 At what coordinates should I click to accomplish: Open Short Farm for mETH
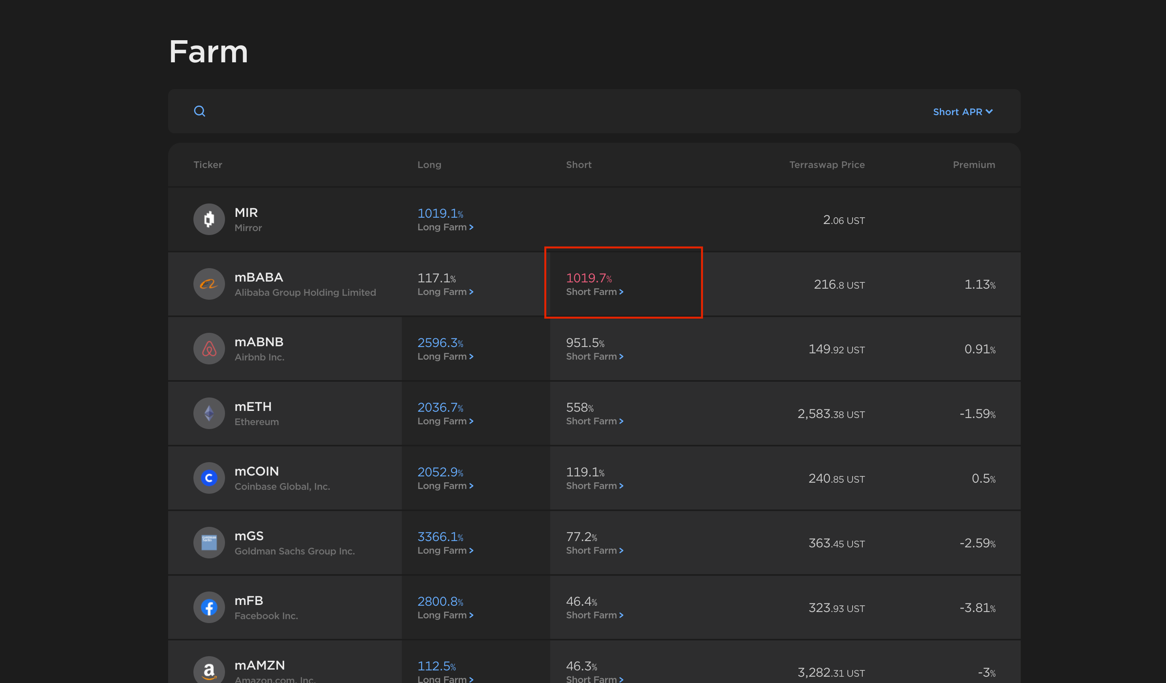pyautogui.click(x=594, y=421)
